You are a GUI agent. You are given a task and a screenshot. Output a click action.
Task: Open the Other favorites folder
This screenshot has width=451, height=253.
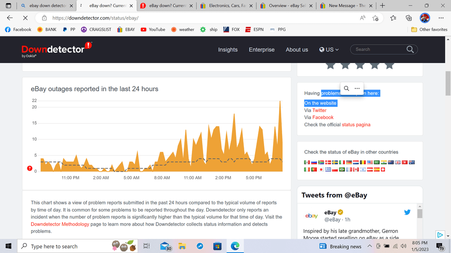[429, 30]
